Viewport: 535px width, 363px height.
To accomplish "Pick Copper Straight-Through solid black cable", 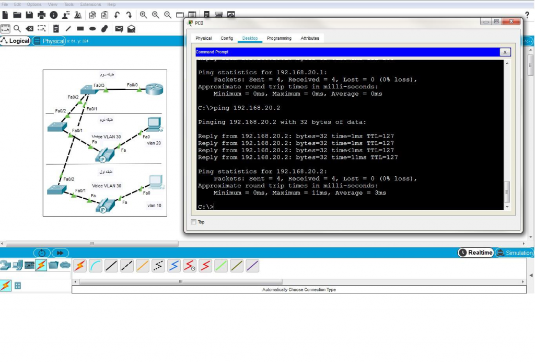I will (x=111, y=266).
